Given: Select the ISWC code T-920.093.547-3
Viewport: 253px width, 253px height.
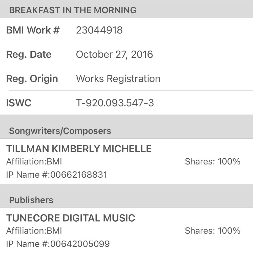Looking at the screenshot, I should coord(115,103).
